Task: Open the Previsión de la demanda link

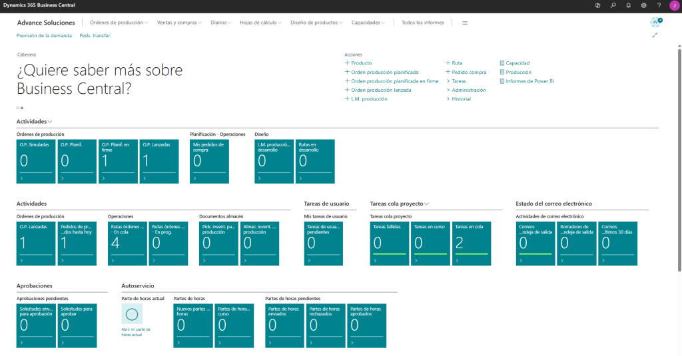Action: [44, 35]
